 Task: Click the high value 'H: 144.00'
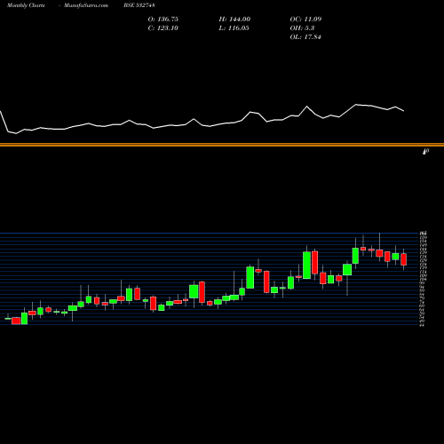234,20
